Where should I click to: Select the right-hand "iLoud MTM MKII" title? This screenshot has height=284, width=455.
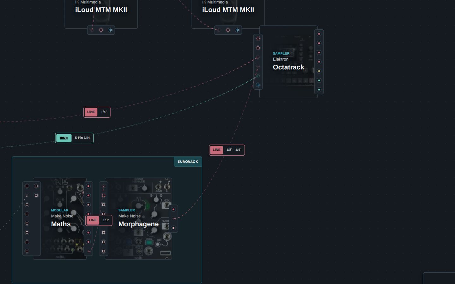click(228, 10)
